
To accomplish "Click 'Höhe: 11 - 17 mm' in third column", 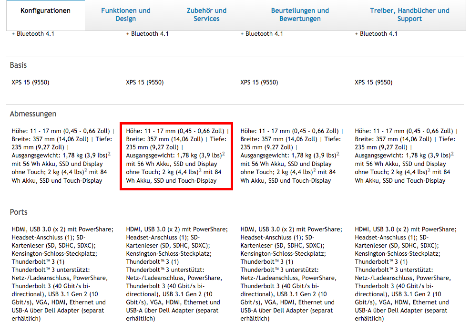I will point(266,131).
